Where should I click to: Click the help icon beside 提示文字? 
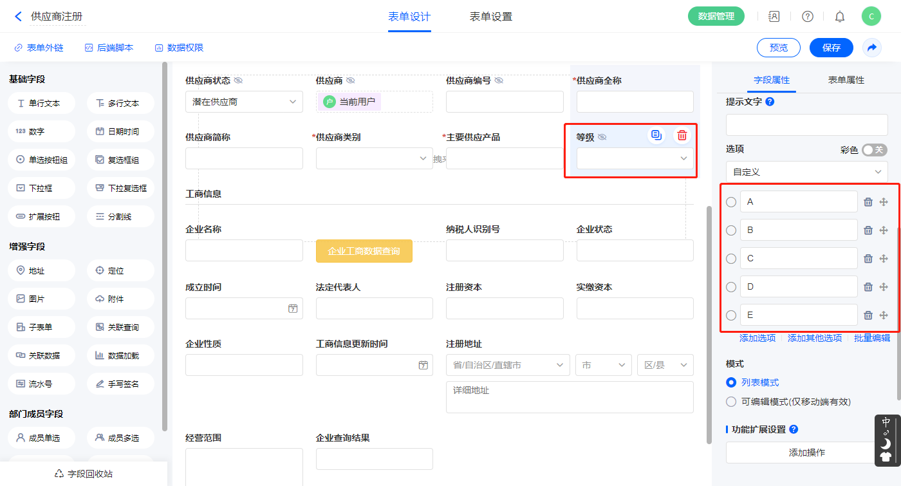(x=770, y=102)
